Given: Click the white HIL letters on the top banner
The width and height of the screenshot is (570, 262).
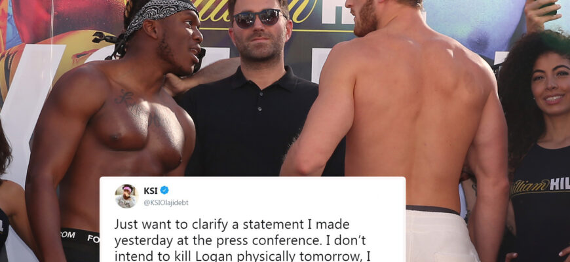Looking at the screenshot, I should tap(339, 12).
